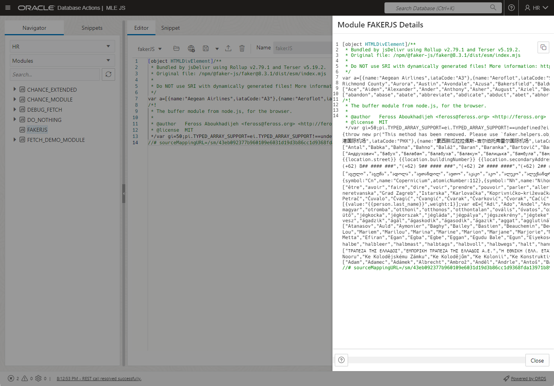Refresh the navigator object list

108,74
